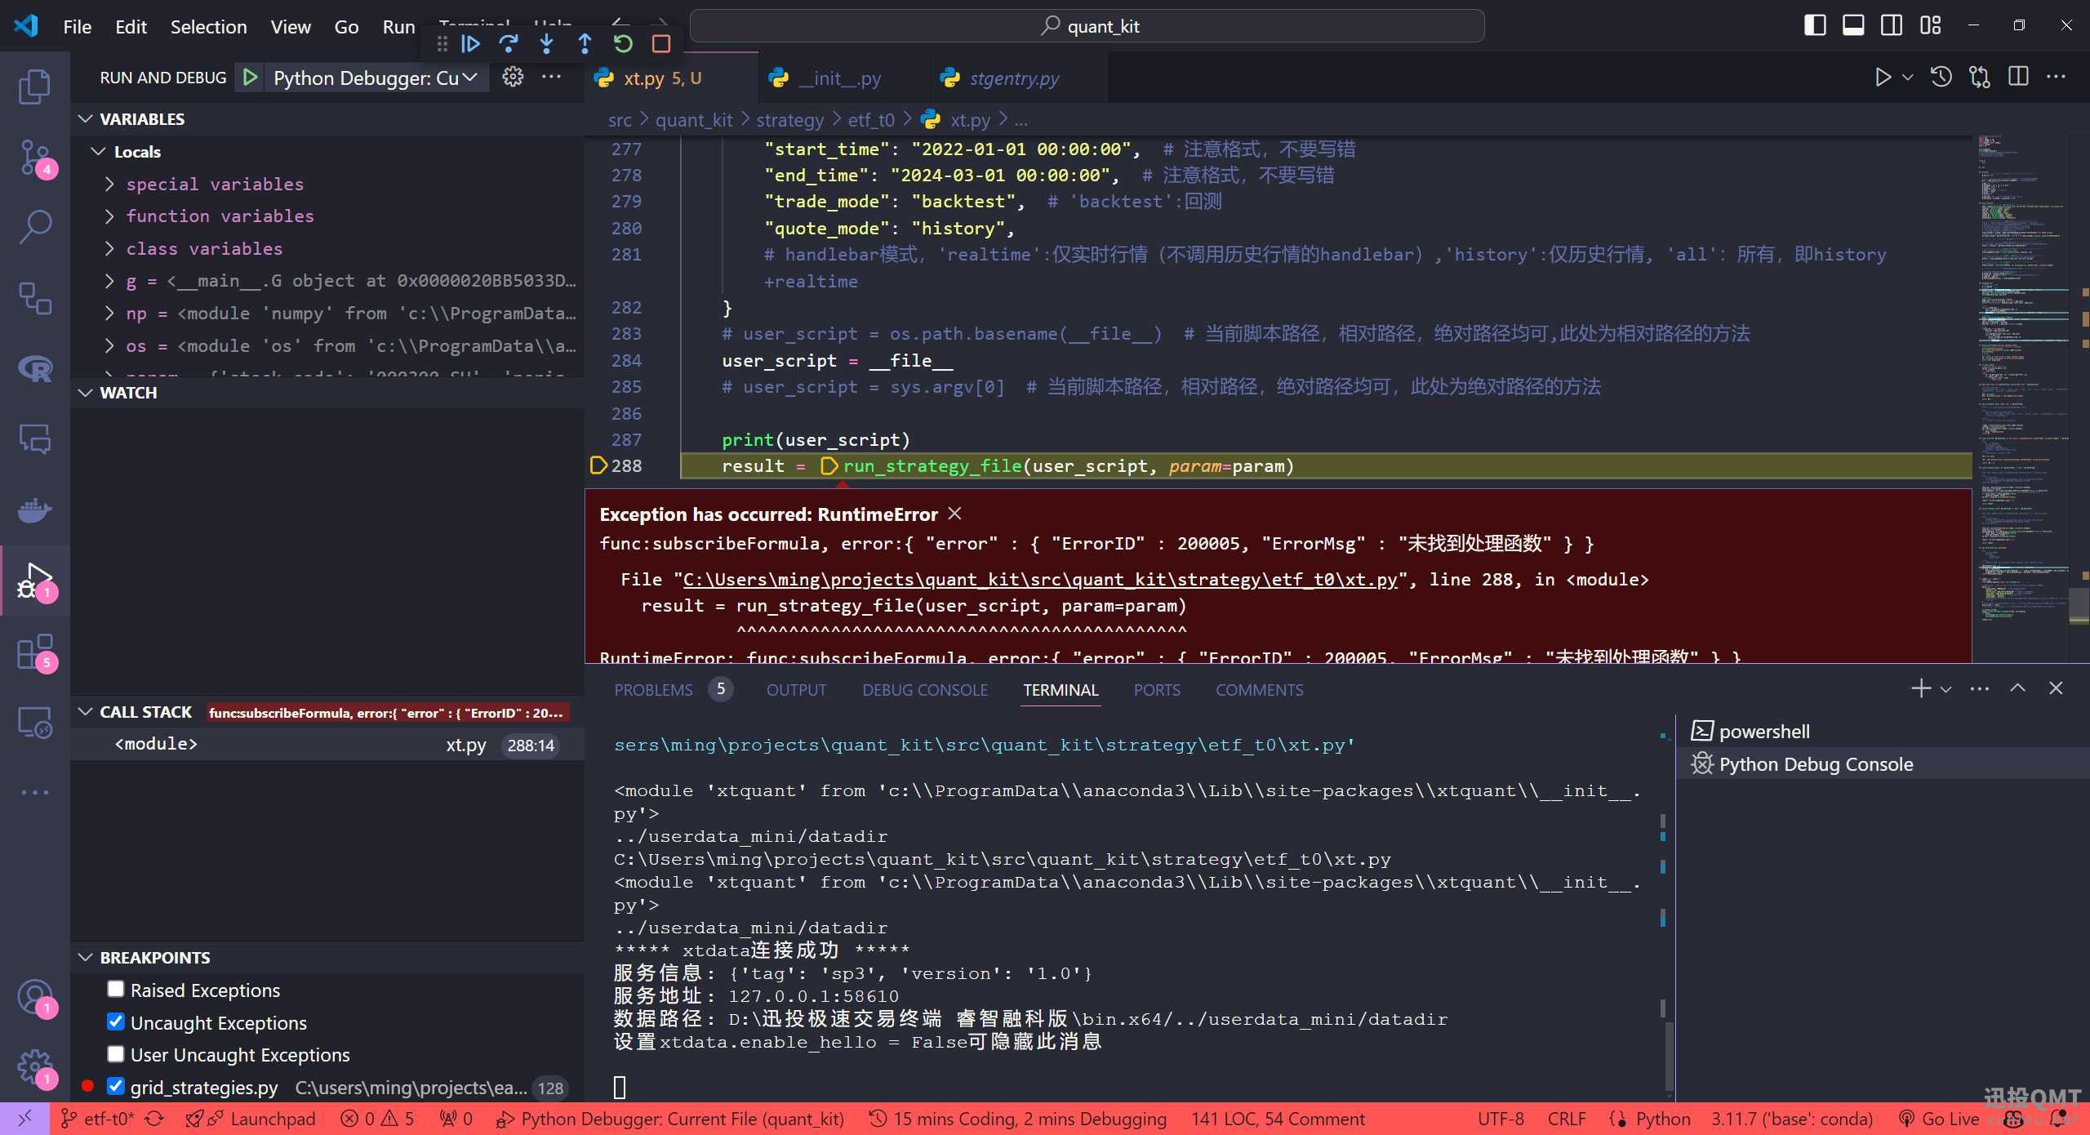Switch to __init__.py tab
The image size is (2090, 1135).
click(x=841, y=78)
